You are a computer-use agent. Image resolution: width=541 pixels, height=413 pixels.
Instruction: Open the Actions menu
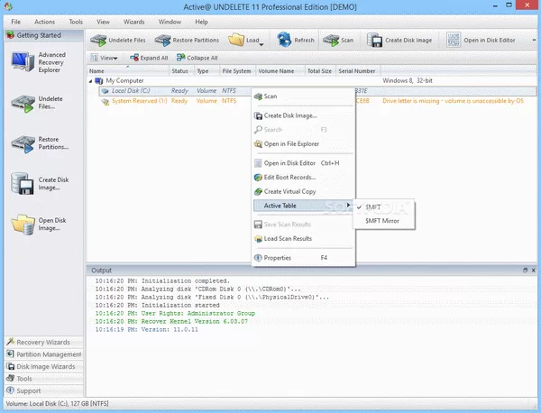44,22
